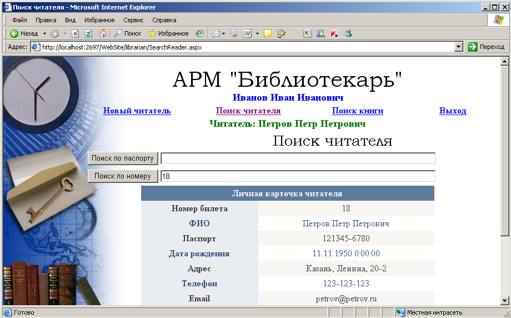
Task: Click the messenger people icon
Action: tap(348, 33)
